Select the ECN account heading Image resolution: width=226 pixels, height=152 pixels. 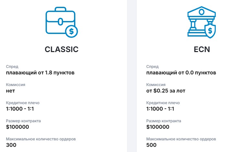coord(202,49)
